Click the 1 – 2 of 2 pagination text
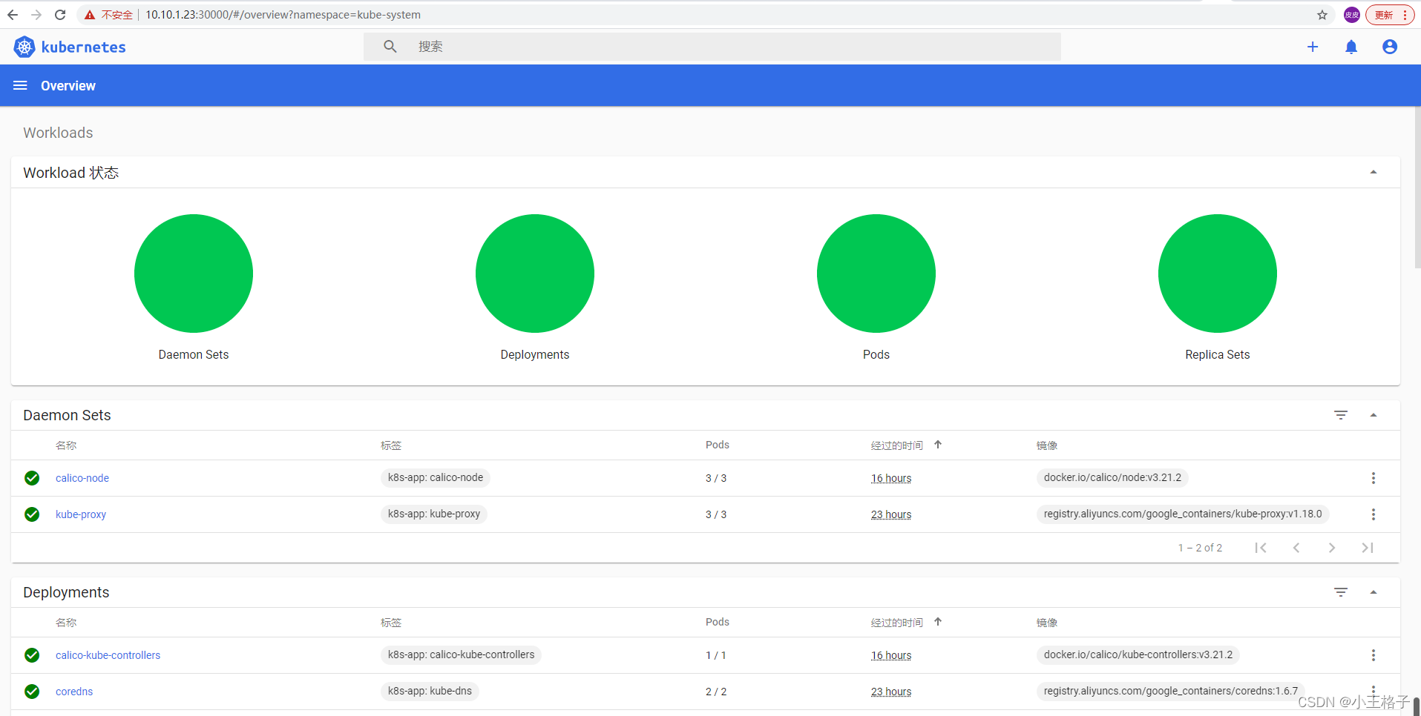The height and width of the screenshot is (716, 1421). pyautogui.click(x=1200, y=548)
